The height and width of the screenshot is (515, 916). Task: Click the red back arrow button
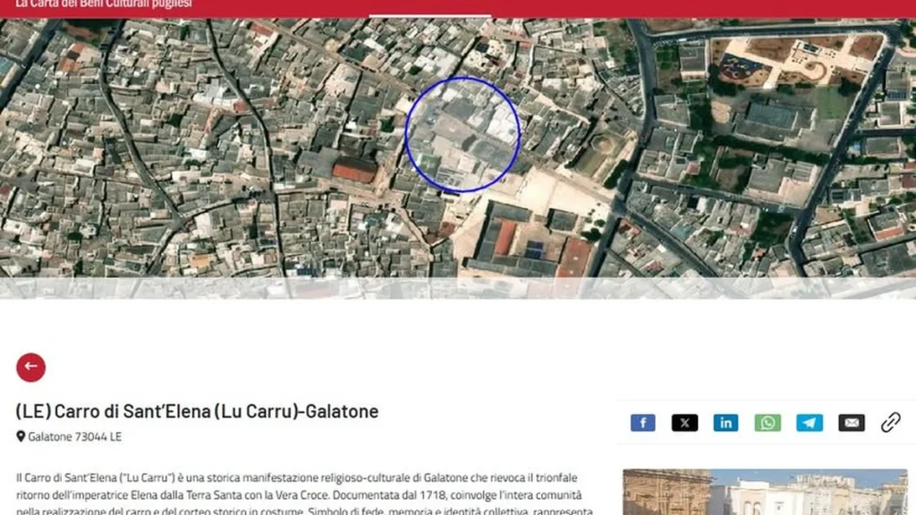pos(31,367)
